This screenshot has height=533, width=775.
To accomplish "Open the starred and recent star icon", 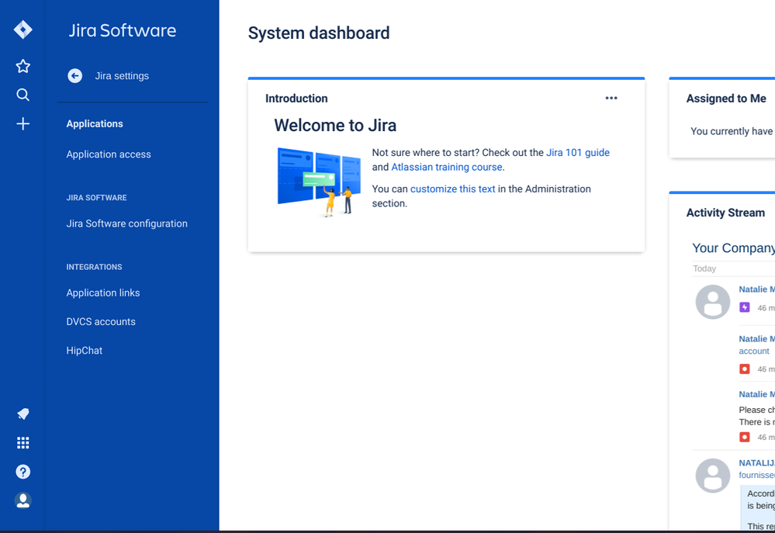I will coord(22,66).
